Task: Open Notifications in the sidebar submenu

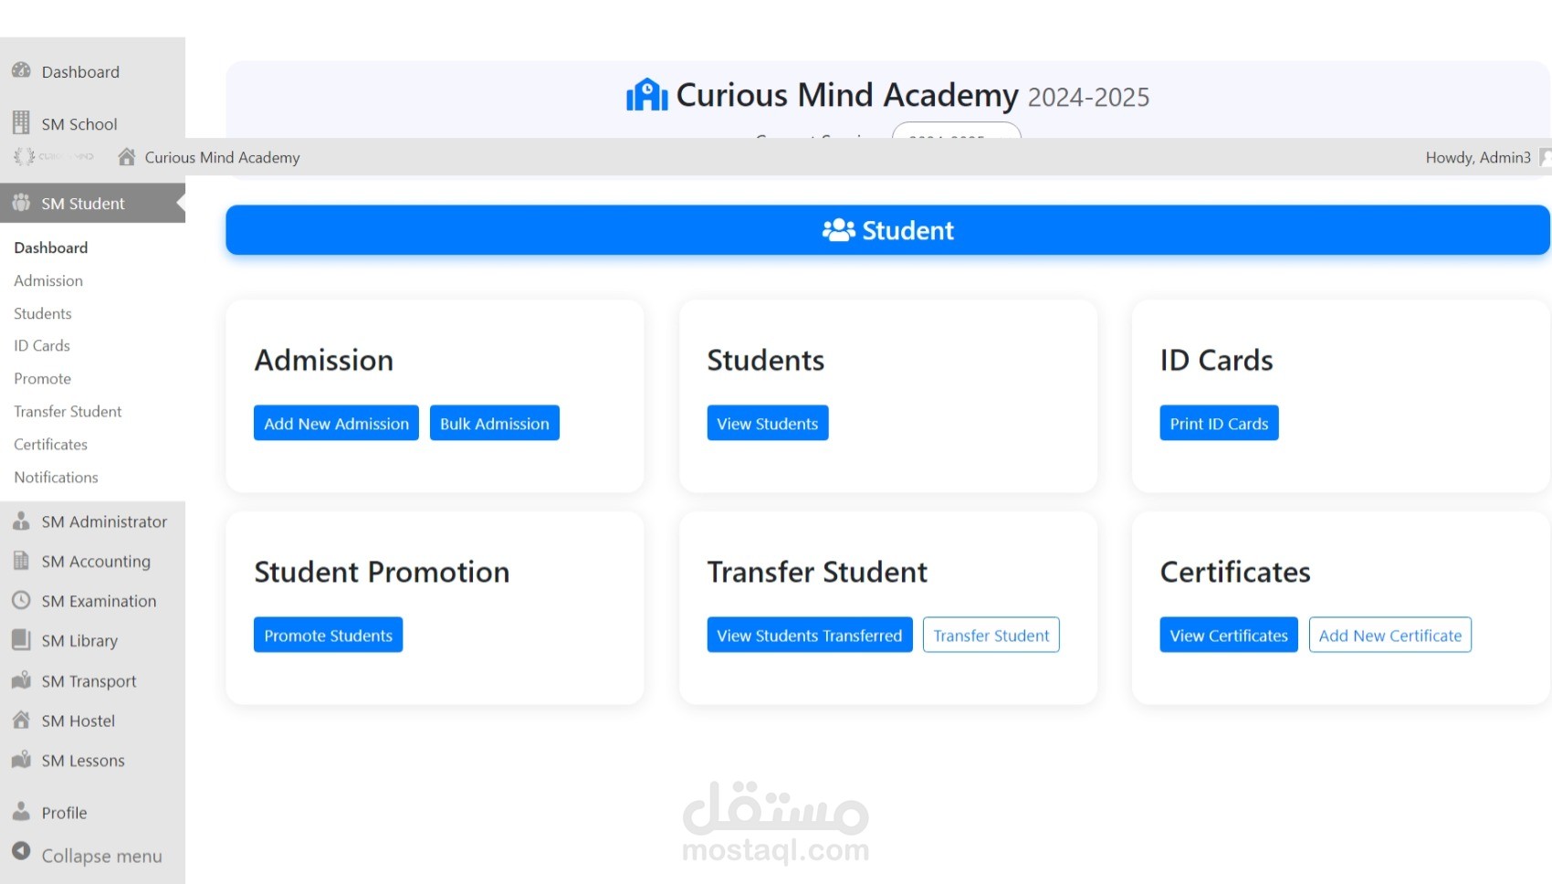Action: pyautogui.click(x=56, y=477)
